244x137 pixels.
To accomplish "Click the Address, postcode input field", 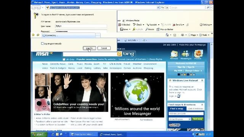I will point(186,113).
